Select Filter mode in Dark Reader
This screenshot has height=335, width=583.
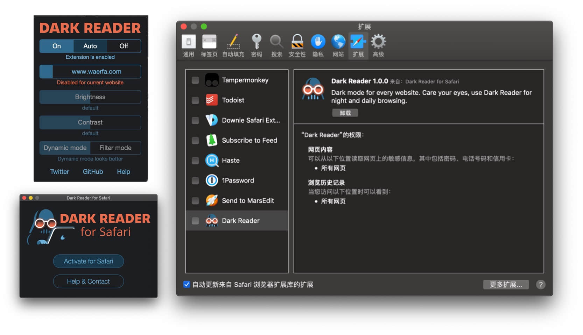pyautogui.click(x=115, y=148)
